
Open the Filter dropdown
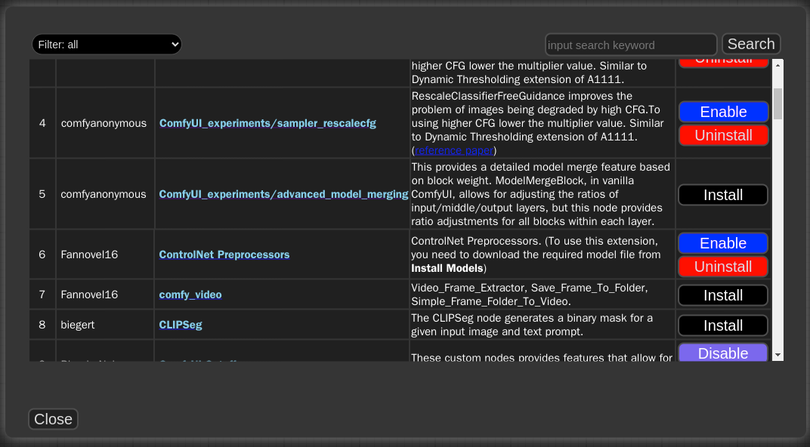pyautogui.click(x=106, y=44)
